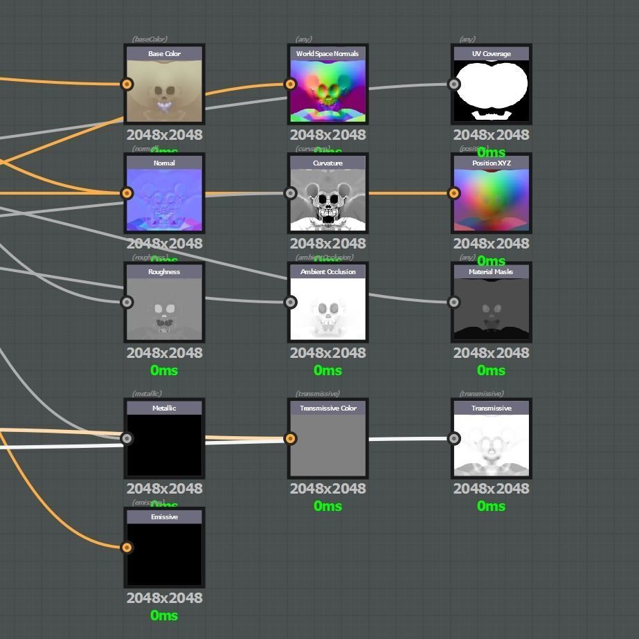Click the Emissive node title bar
The image size is (639, 639).
pos(164,516)
